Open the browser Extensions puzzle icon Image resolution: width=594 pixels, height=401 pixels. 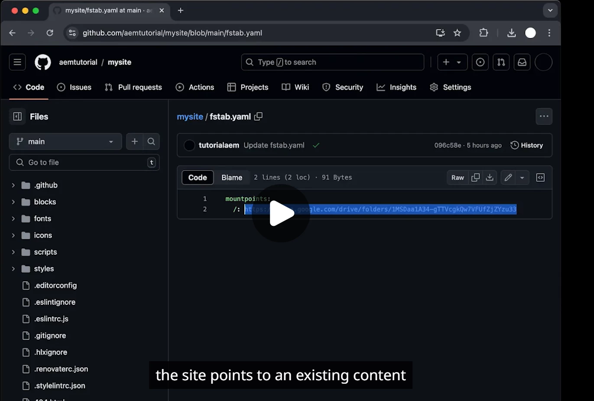(484, 33)
